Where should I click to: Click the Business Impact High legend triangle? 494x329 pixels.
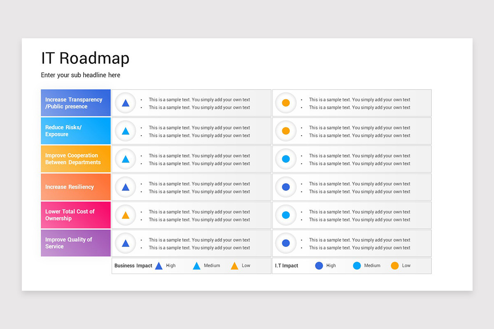159,266
